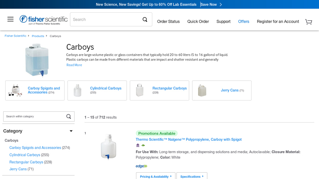This screenshot has height=179, width=319.
Task: Click the 'Carboys' breadcrumb text
Action: point(55,36)
